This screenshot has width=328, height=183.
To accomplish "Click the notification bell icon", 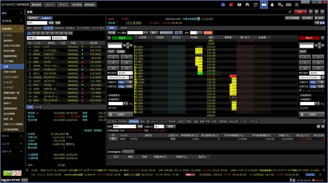I will (x=272, y=5).
